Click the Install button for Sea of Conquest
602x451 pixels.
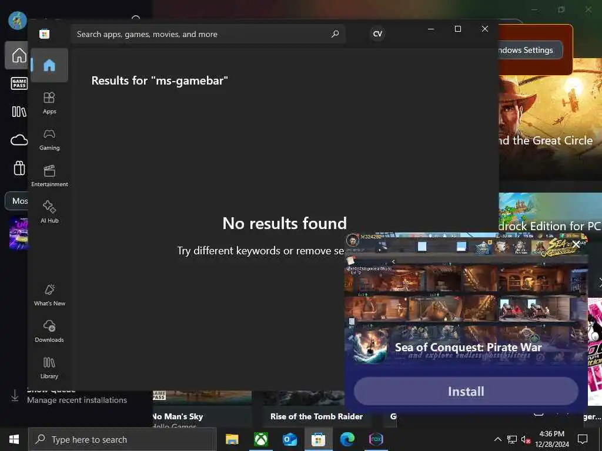pos(466,391)
